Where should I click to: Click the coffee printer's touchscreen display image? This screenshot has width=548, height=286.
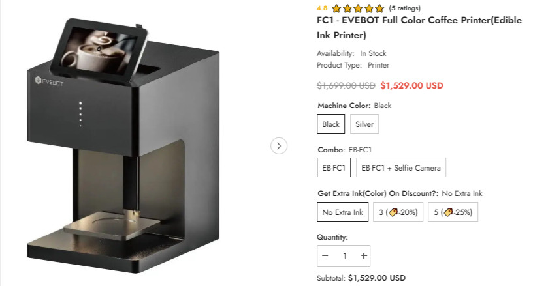click(x=99, y=51)
